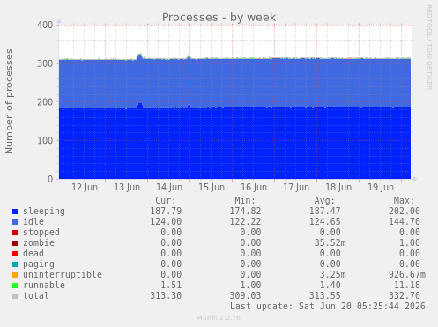Click sleeping average value 187.47
Image resolution: width=438 pixels, height=327 pixels.
324,211
